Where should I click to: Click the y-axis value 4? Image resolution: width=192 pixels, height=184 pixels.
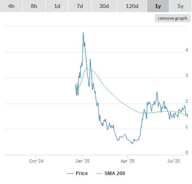tap(187, 50)
